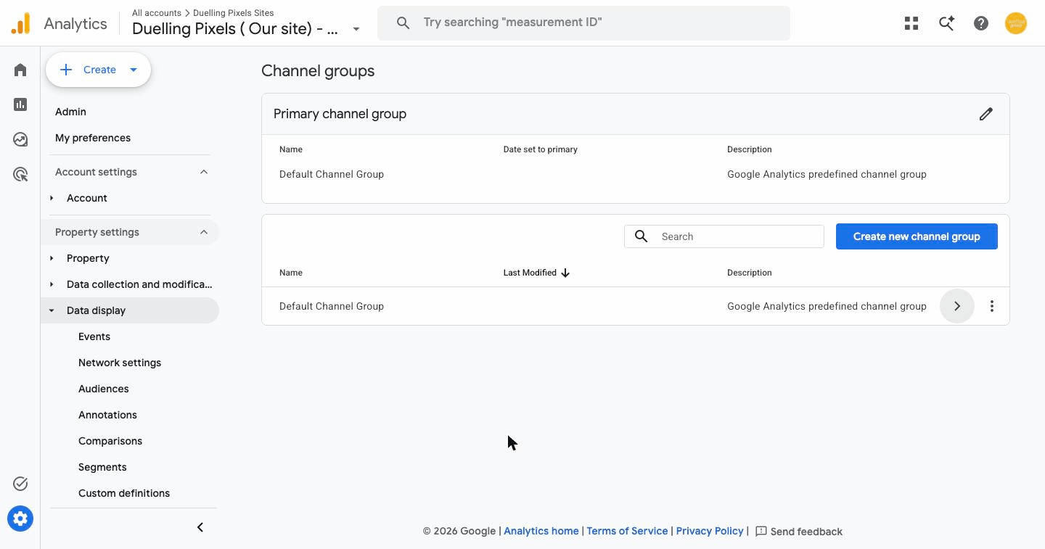The height and width of the screenshot is (549, 1045).
Task: Click the plus icon in Create button
Action: tap(66, 70)
